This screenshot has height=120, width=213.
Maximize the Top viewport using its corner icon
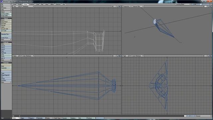tap(119, 6)
